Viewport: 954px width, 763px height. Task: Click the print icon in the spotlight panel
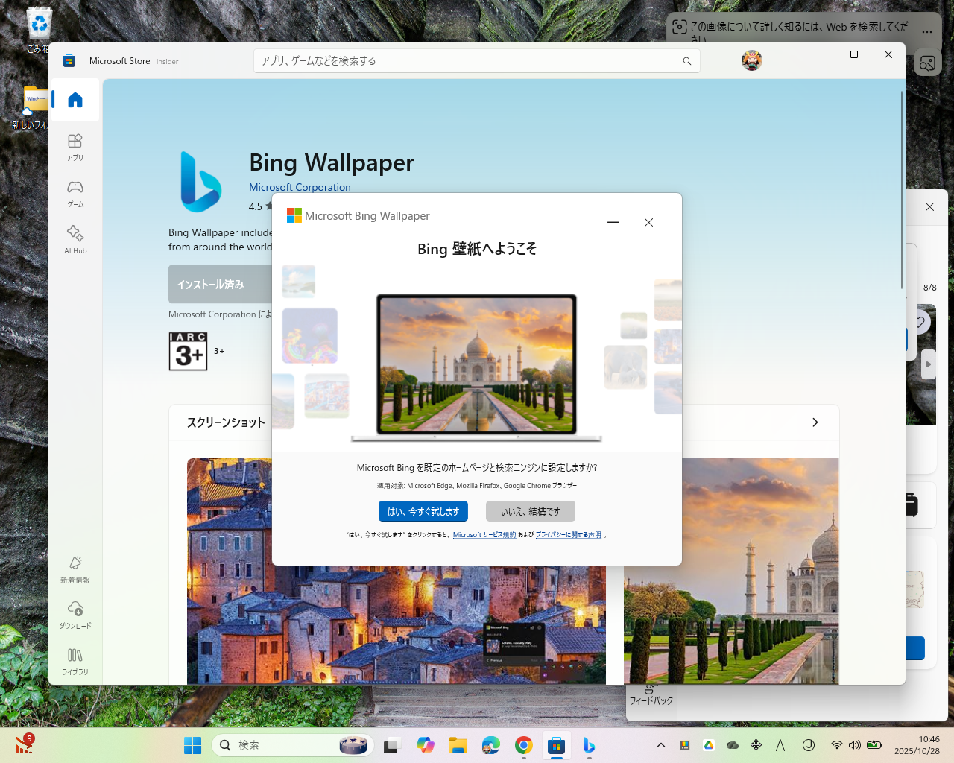click(911, 505)
